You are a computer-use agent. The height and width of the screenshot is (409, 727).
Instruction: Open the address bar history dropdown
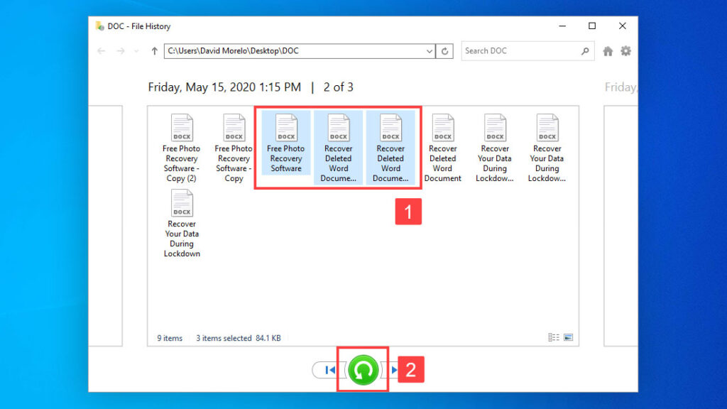[429, 50]
